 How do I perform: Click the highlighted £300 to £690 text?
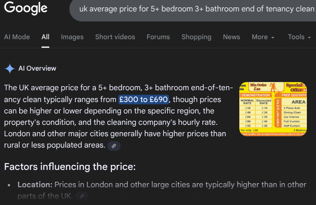pyautogui.click(x=143, y=99)
